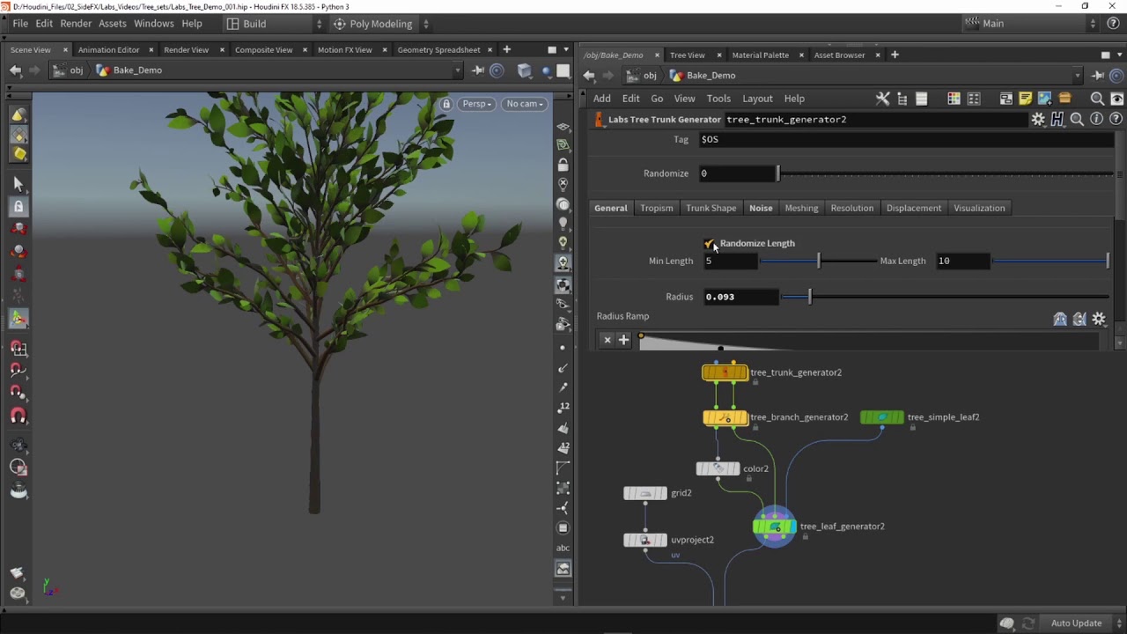
Task: Click the Auto Update button
Action: tap(1076, 623)
